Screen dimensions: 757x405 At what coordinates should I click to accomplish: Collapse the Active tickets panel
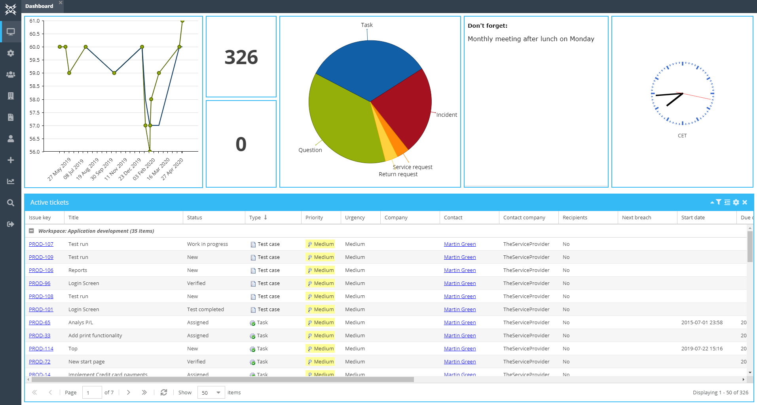(711, 202)
